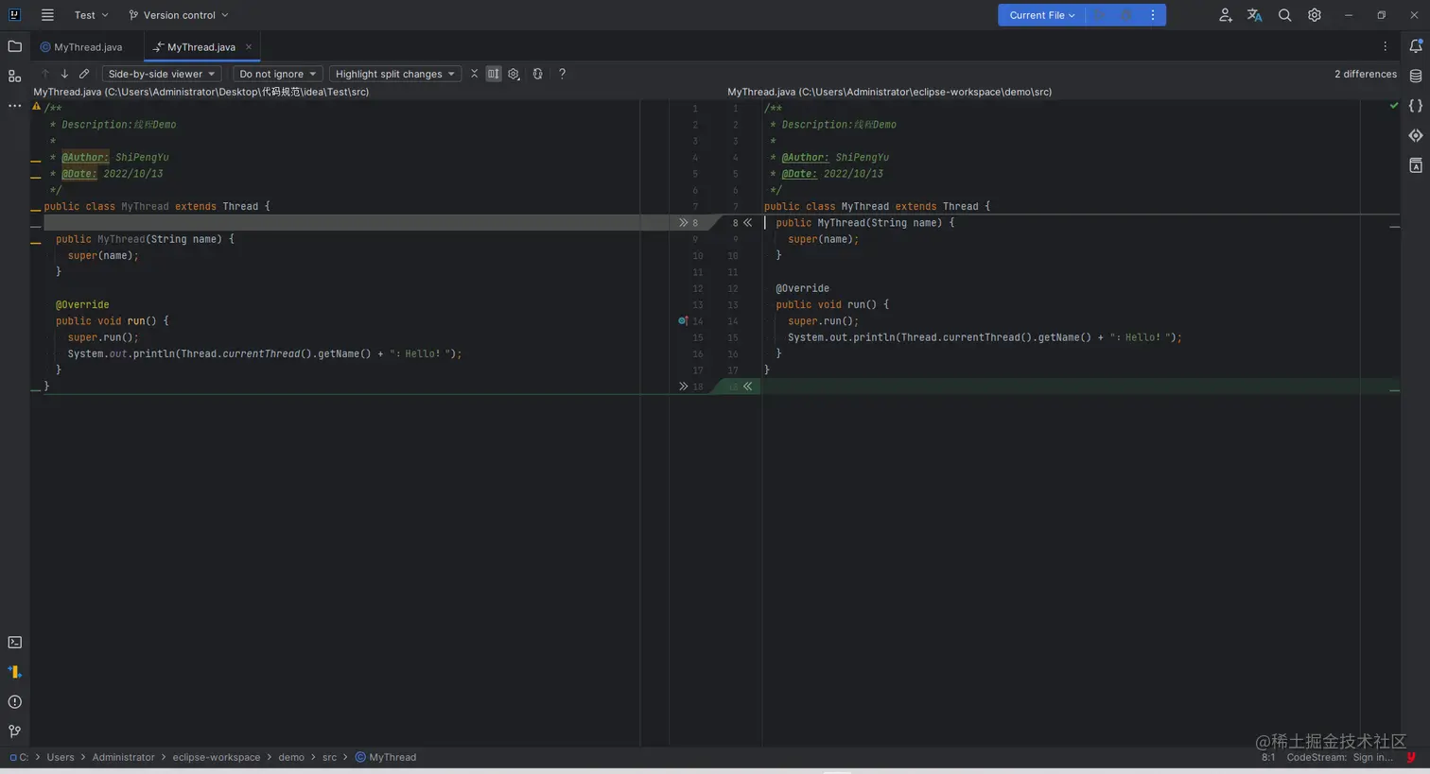Run the current file
The image size is (1430, 774).
pyautogui.click(x=1099, y=15)
